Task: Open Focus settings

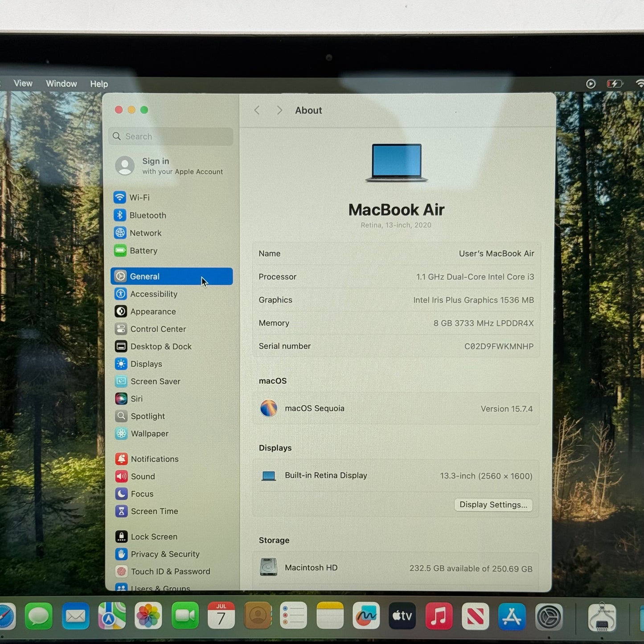Action: [172, 494]
